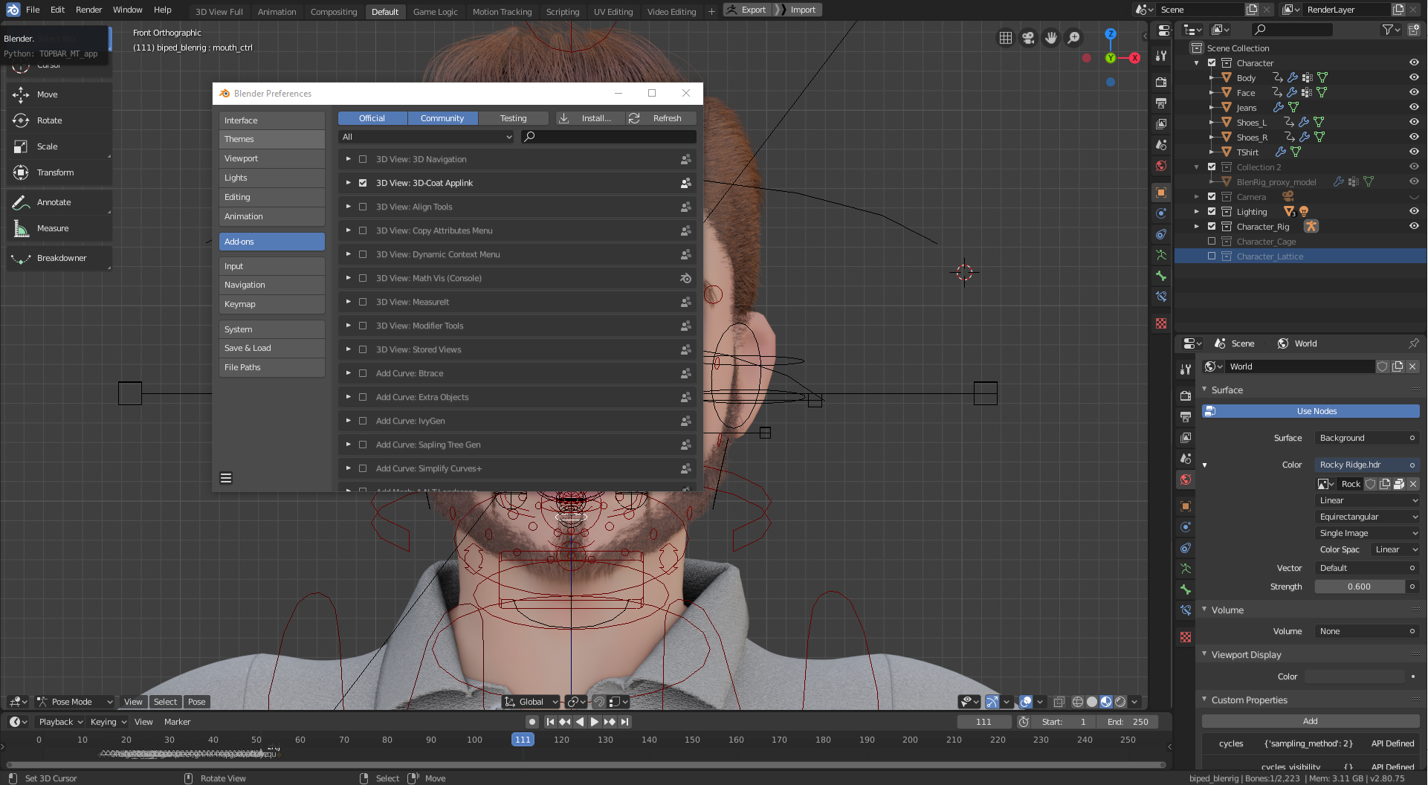The width and height of the screenshot is (1428, 785).
Task: Select the Annotate tool
Action: click(59, 202)
